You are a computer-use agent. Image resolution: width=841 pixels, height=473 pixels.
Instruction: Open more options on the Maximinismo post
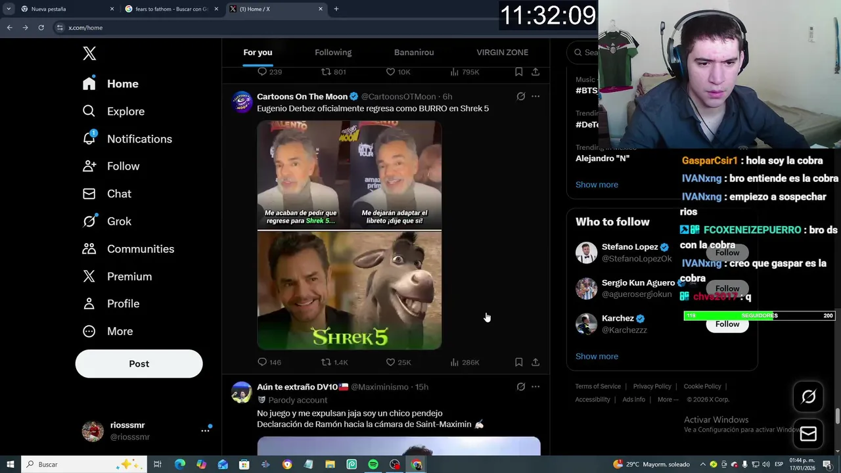point(535,387)
